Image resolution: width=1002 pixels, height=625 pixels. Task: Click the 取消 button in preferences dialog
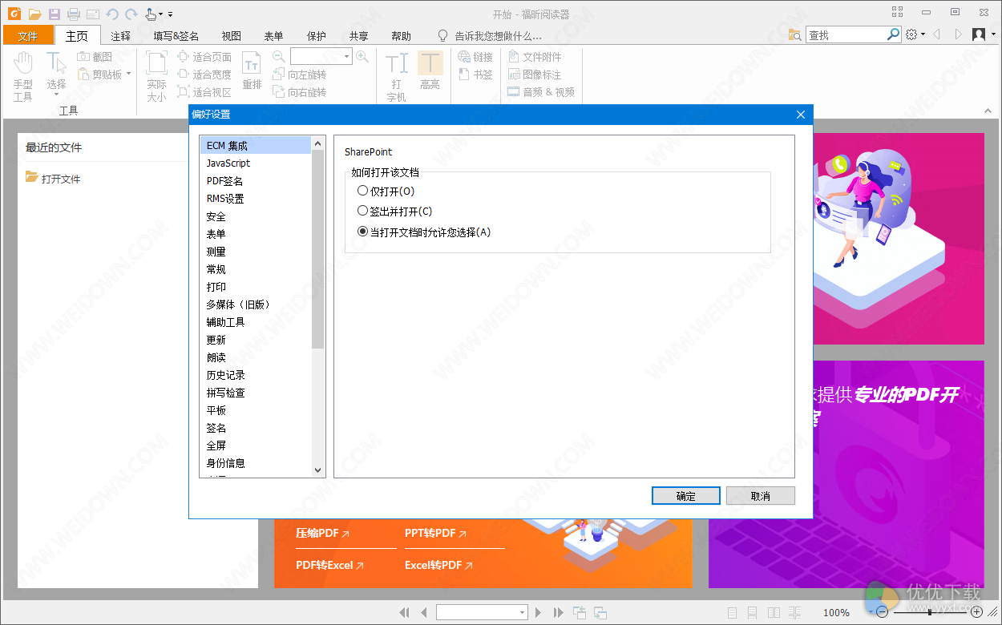pos(761,496)
